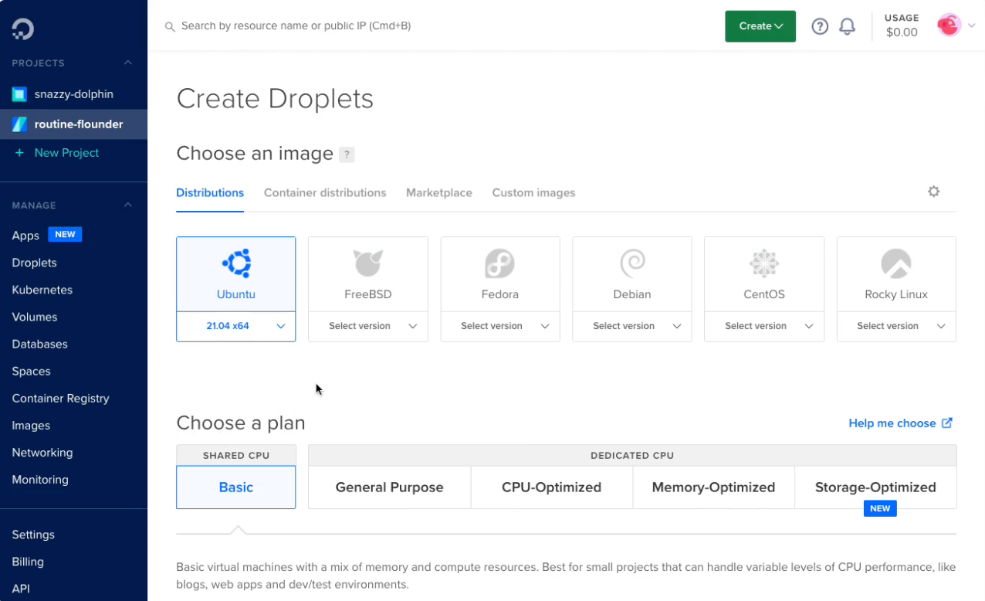Open Databases in the sidebar
Screen dimensions: 985x601
click(x=40, y=344)
